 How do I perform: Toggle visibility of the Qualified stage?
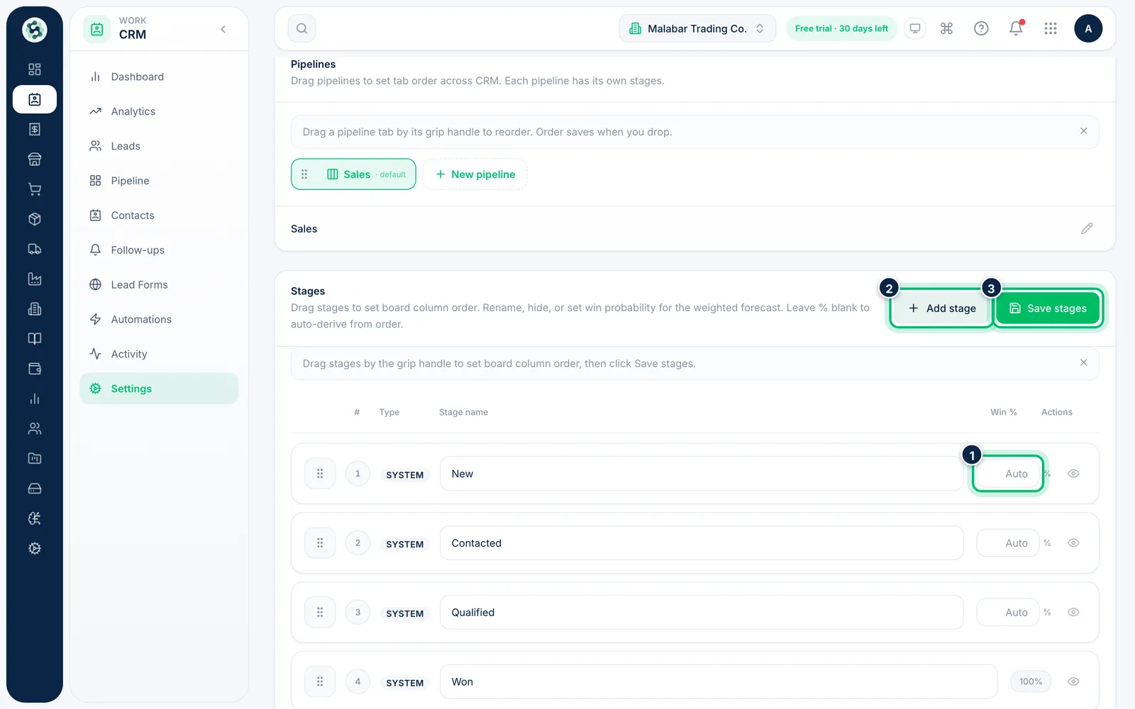pos(1073,613)
